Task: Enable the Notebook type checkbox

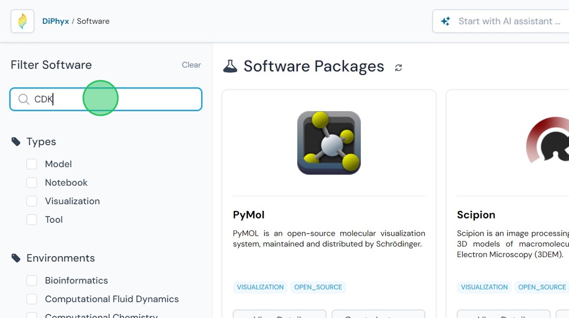Action: [x=31, y=182]
